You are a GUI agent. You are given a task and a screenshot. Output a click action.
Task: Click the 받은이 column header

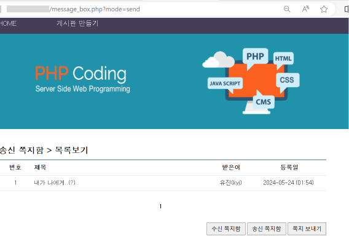click(231, 167)
